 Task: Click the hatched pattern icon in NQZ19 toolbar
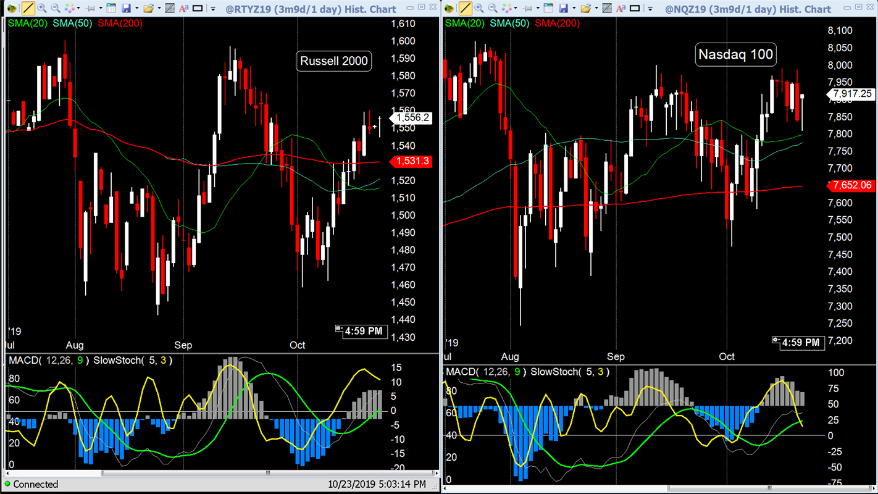click(607, 9)
